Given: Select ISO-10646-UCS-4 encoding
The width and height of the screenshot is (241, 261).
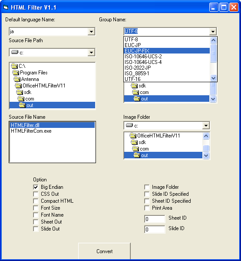Looking at the screenshot, I should [167, 62].
